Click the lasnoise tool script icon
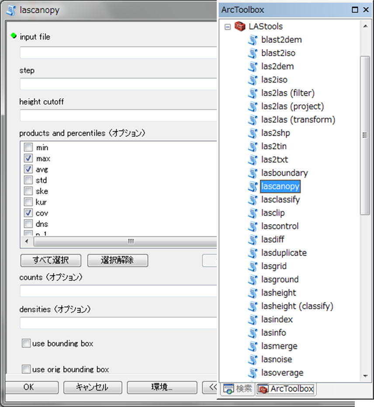374x407 pixels. (253, 360)
